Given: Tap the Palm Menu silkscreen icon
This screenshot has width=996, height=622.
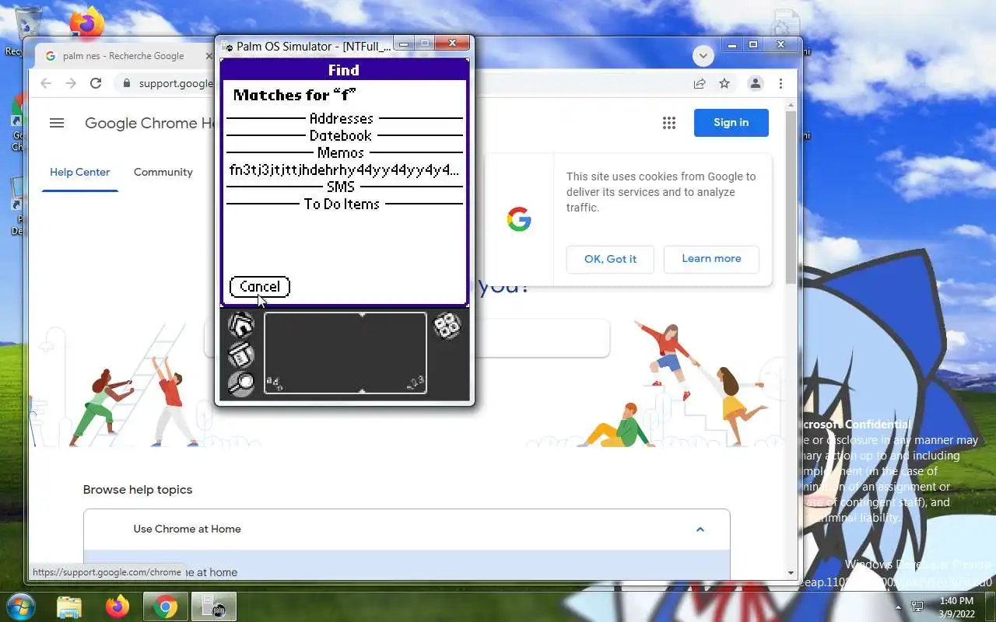Looking at the screenshot, I should pyautogui.click(x=241, y=355).
